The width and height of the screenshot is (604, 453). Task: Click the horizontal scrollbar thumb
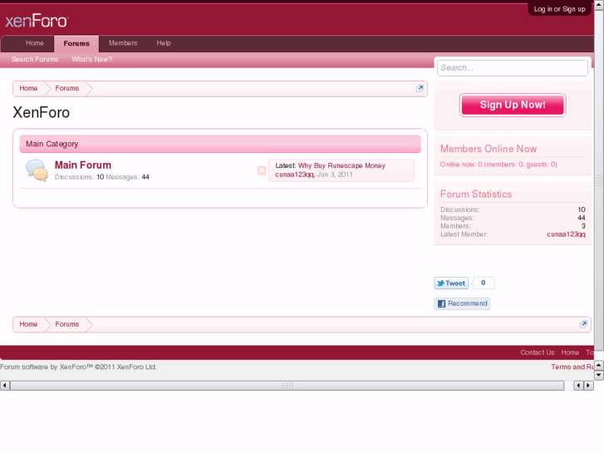click(287, 385)
